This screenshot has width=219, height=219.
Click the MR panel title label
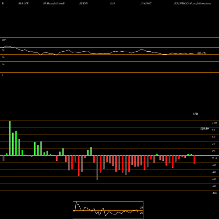[195, 114]
